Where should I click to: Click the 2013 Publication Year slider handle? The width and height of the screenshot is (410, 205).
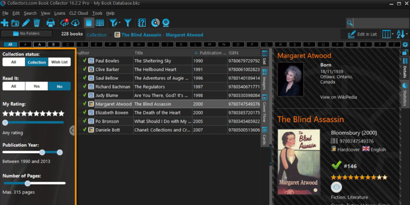60,153
